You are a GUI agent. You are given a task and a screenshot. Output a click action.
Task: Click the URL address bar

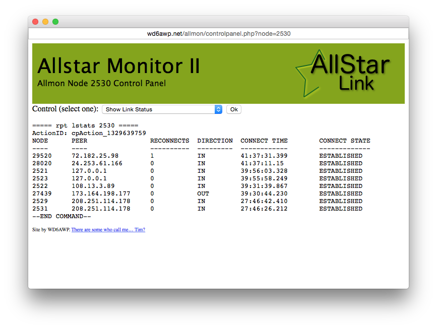pyautogui.click(x=219, y=34)
